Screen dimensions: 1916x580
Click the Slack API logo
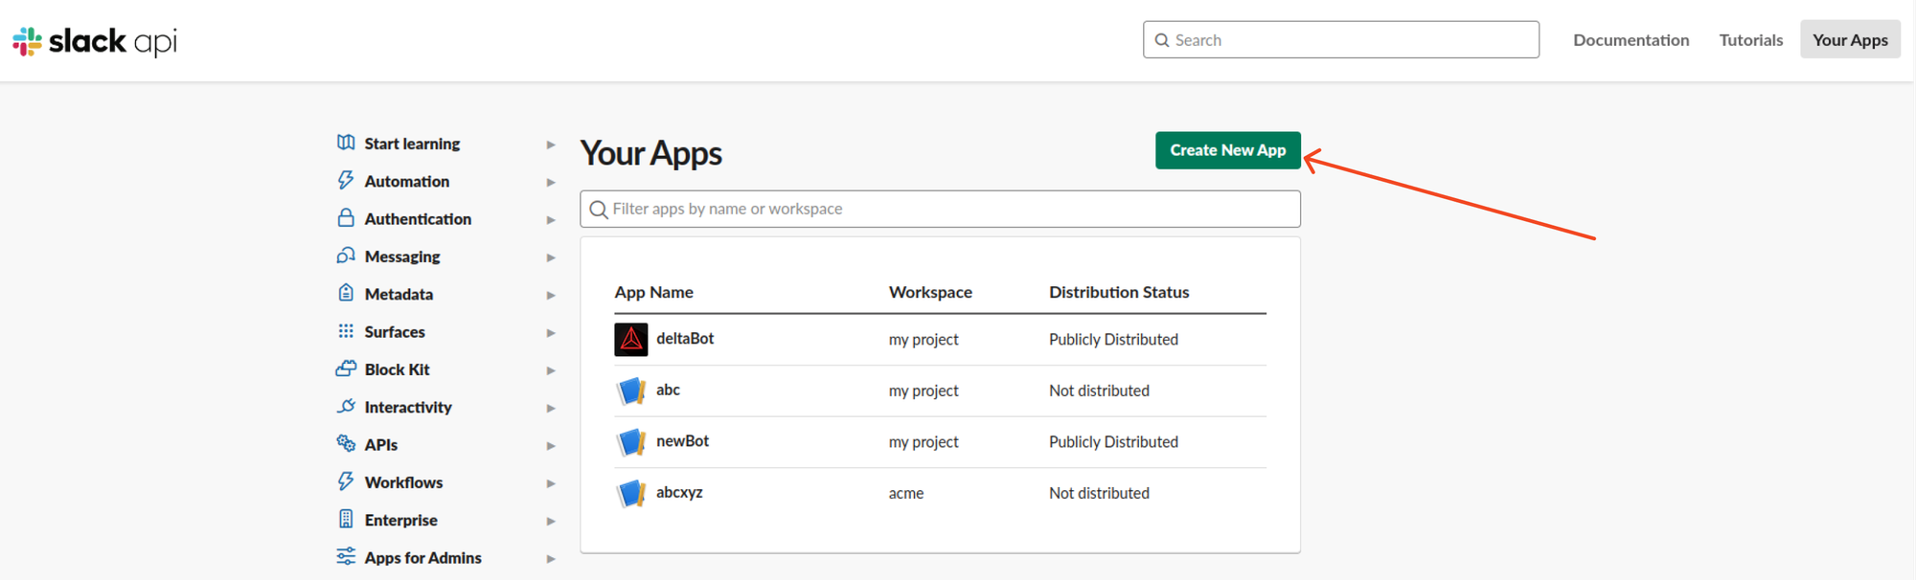94,41
